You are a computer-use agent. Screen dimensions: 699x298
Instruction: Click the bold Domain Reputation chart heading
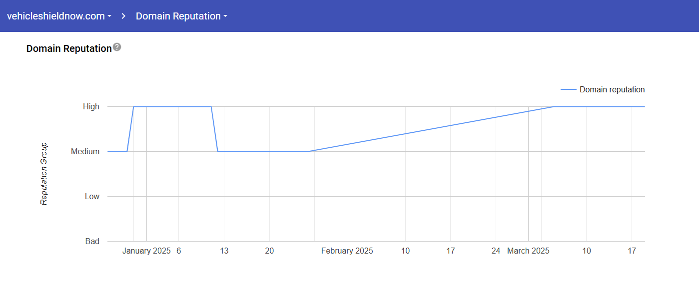[x=69, y=48]
